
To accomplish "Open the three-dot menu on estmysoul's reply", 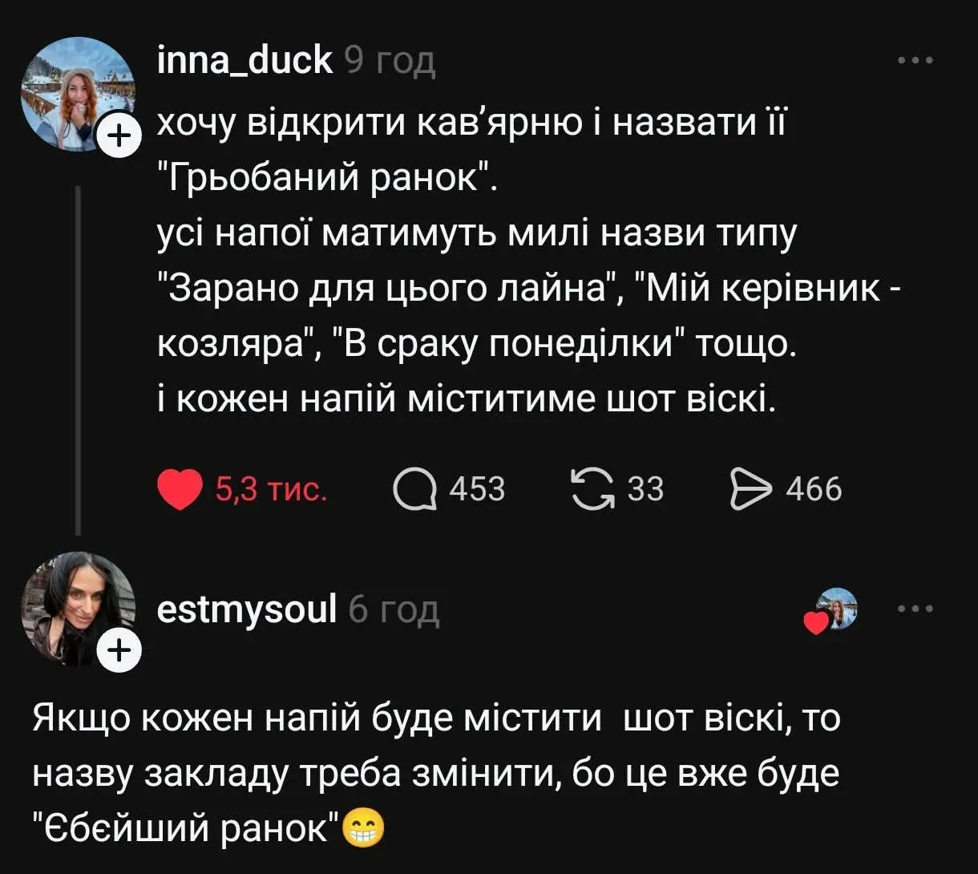I will tap(915, 609).
